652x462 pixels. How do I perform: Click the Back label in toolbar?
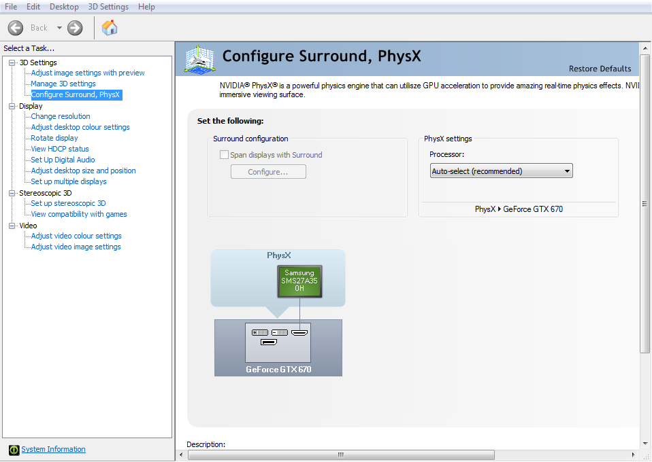pyautogui.click(x=39, y=28)
